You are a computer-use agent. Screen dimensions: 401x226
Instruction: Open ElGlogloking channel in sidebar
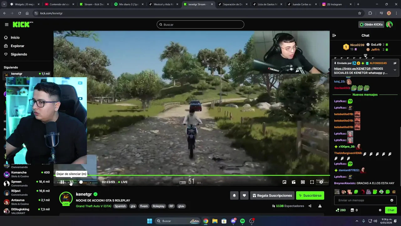tap(27, 211)
